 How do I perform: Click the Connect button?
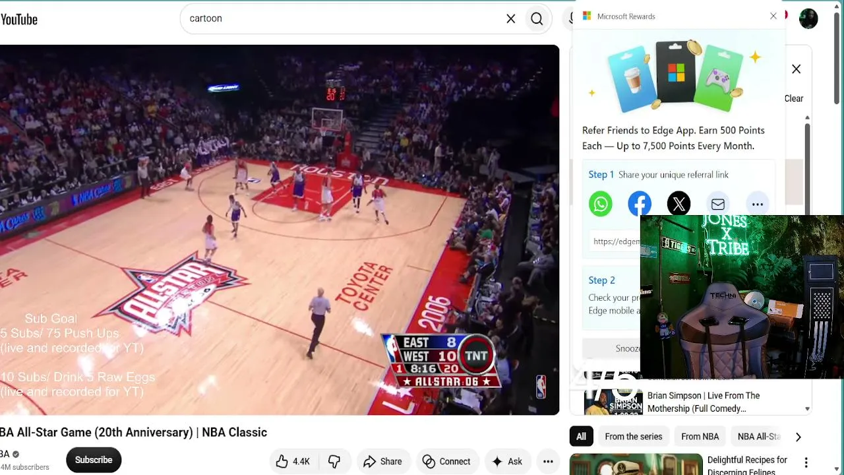click(447, 461)
